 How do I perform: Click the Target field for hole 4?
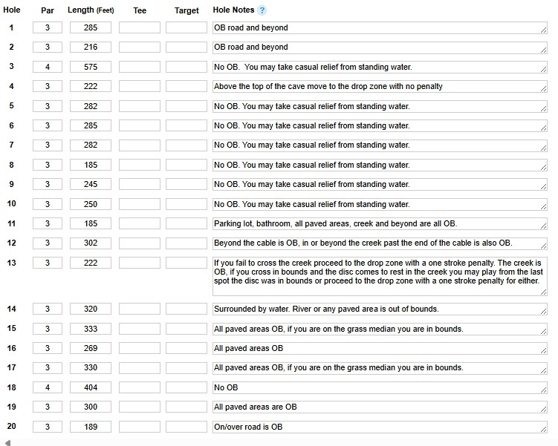coord(186,86)
